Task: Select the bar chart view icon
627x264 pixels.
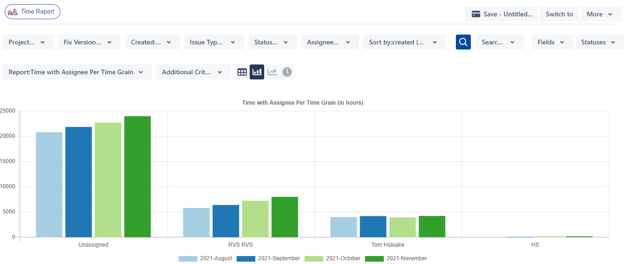Action: point(257,72)
